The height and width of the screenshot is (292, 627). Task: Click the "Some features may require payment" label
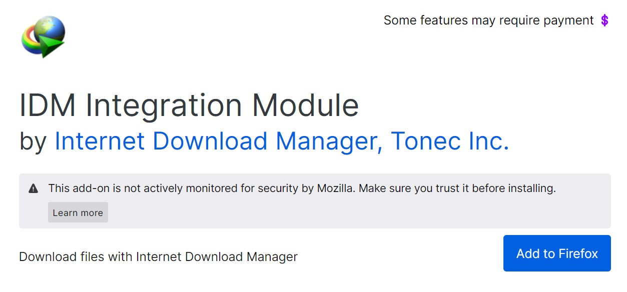488,20
